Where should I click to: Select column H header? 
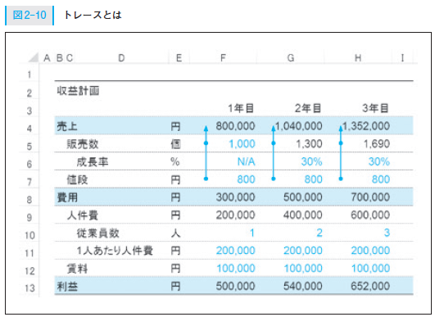[358, 57]
